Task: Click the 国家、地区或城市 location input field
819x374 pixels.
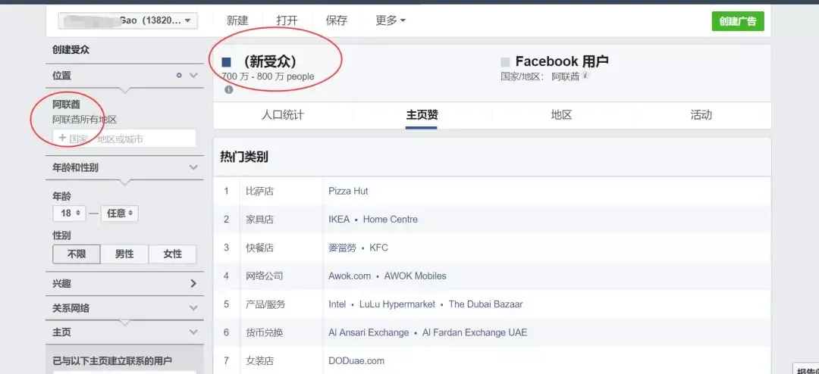Action: [124, 139]
